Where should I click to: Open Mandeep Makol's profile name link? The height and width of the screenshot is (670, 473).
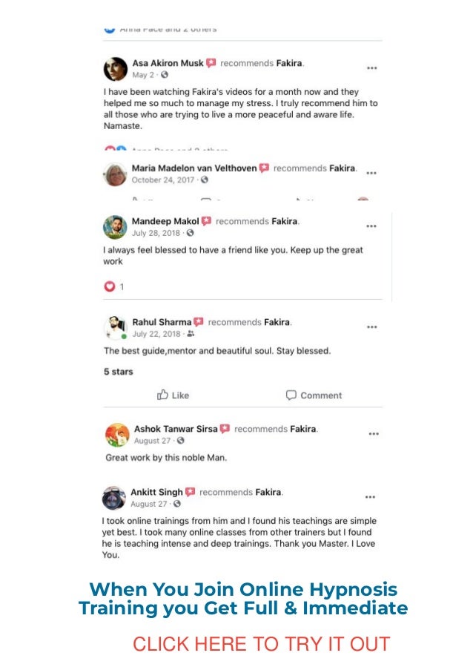click(165, 221)
